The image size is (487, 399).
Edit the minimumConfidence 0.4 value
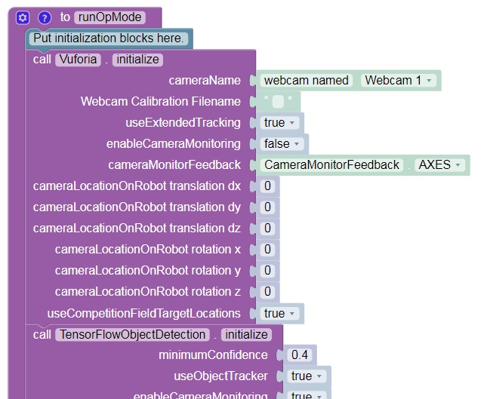300,354
